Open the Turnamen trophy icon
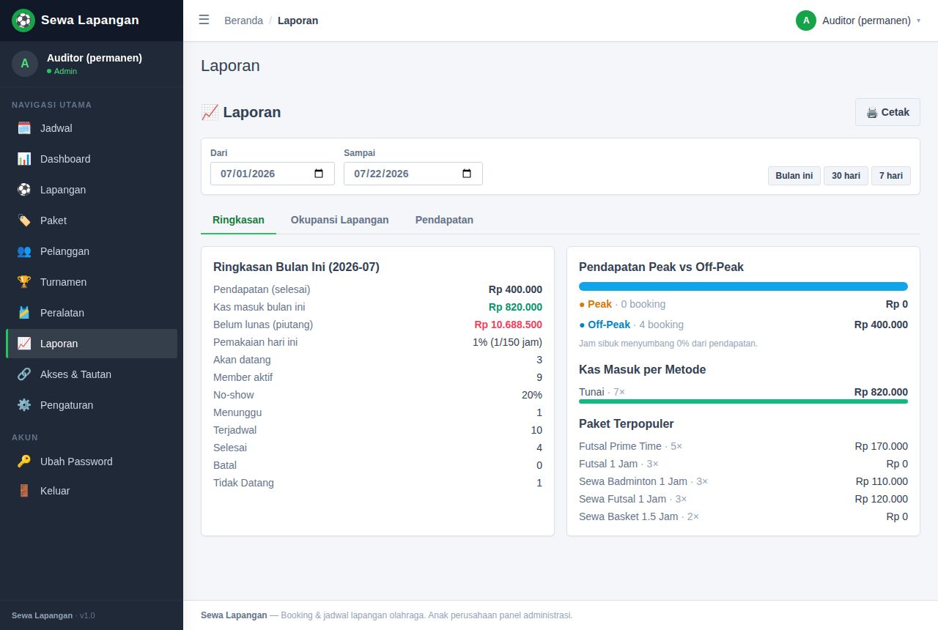 click(x=24, y=282)
